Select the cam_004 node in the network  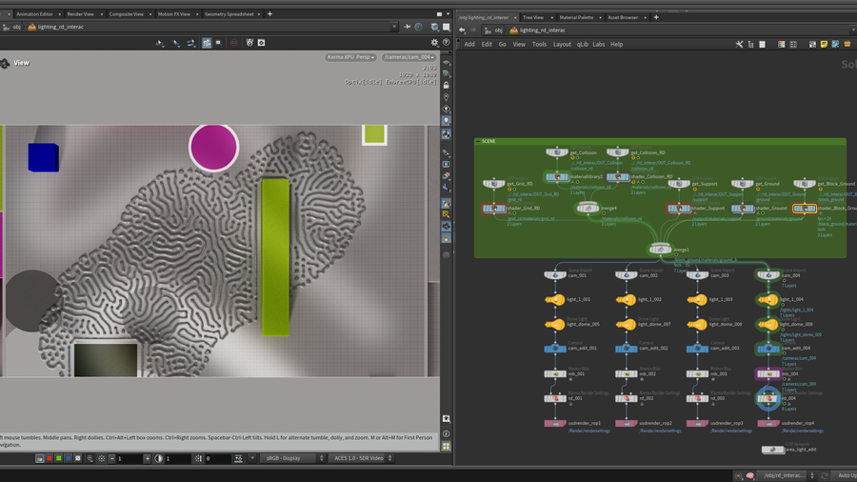[x=767, y=275]
